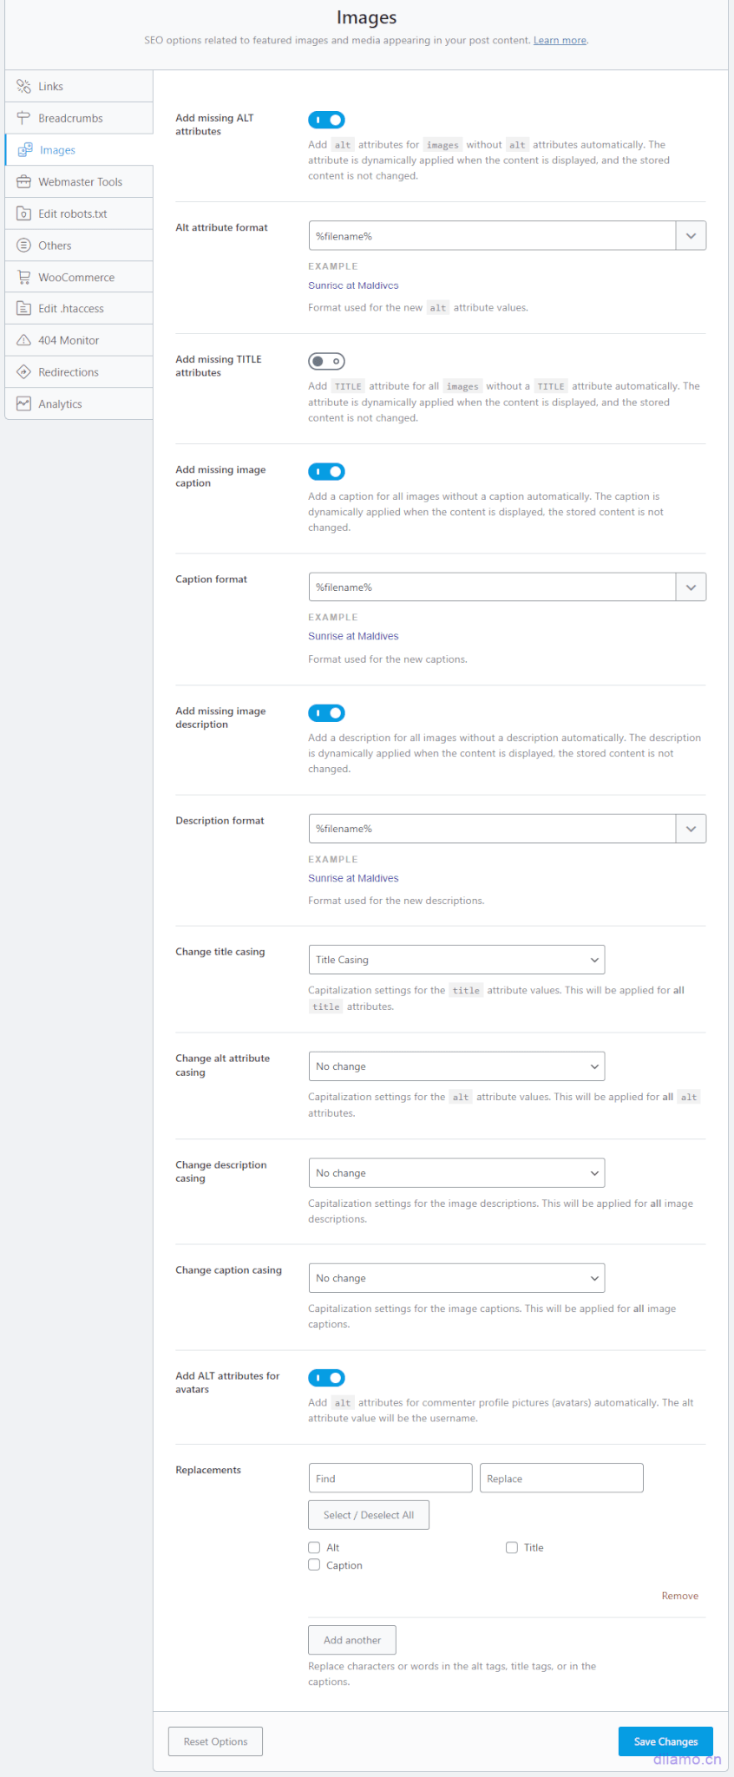Open the Change caption casing dropdown
This screenshot has height=1777, width=734.
click(456, 1278)
